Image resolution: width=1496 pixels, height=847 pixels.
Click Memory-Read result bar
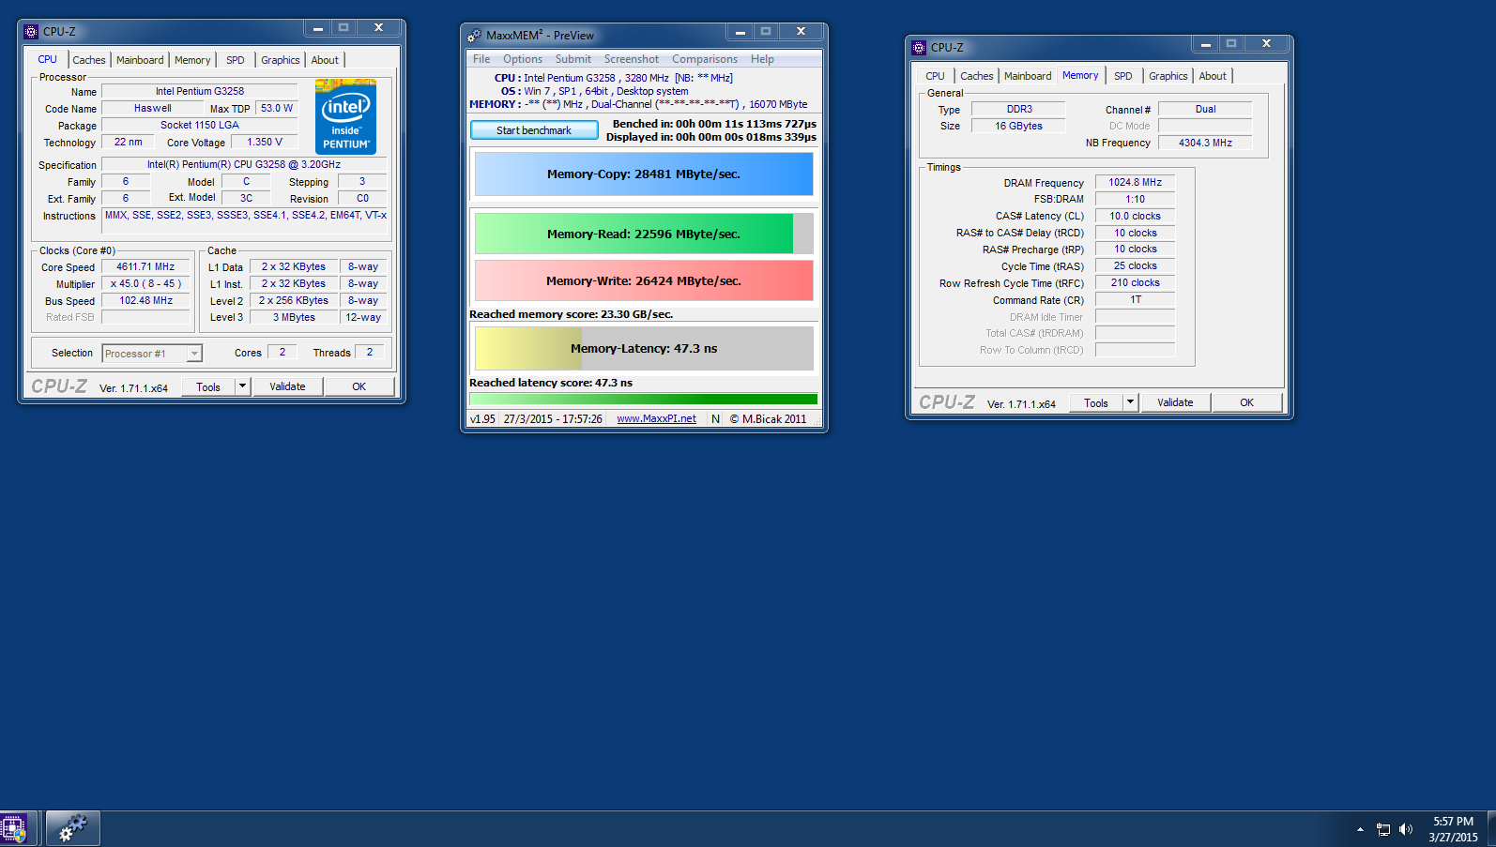coord(644,234)
